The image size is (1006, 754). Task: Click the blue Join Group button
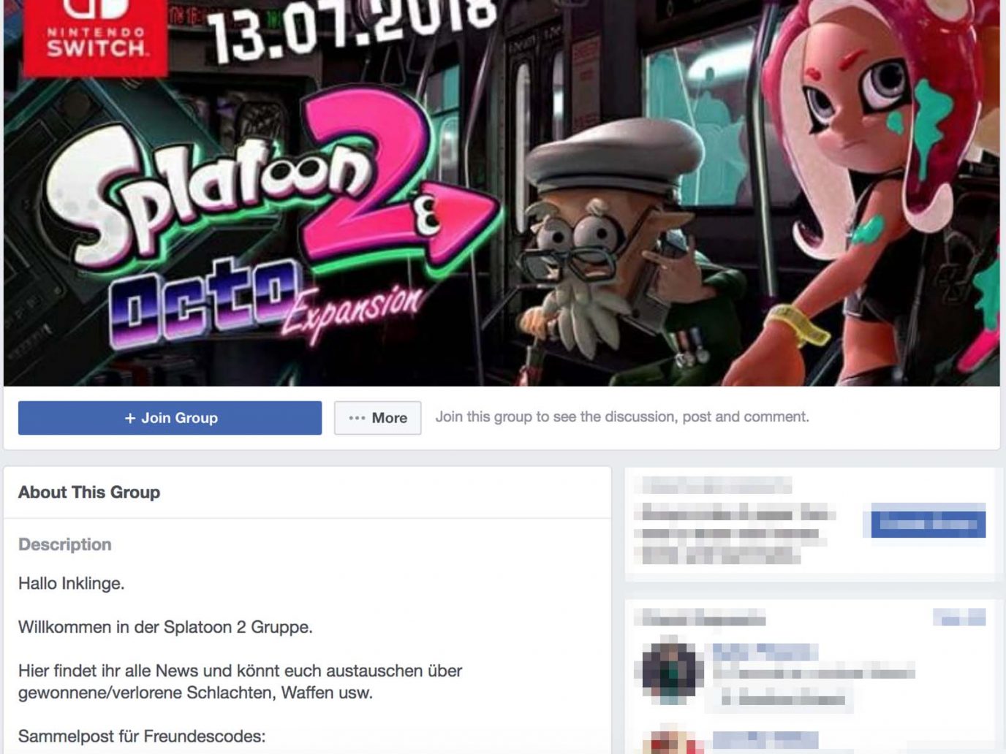click(x=170, y=418)
